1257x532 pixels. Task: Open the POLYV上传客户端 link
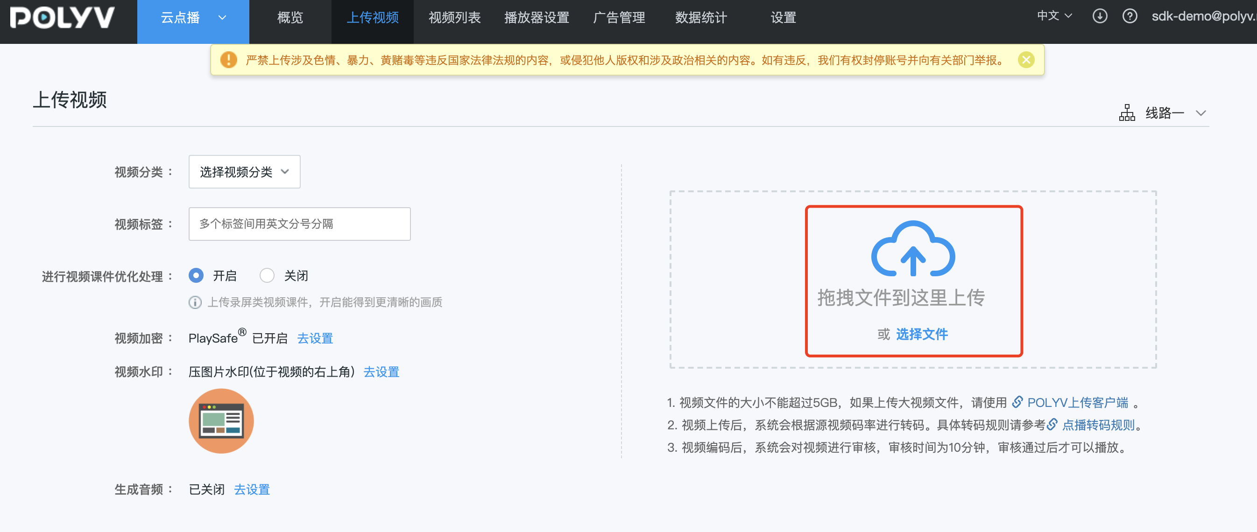point(1077,402)
